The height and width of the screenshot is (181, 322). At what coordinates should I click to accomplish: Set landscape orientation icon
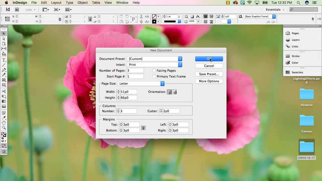(175, 92)
